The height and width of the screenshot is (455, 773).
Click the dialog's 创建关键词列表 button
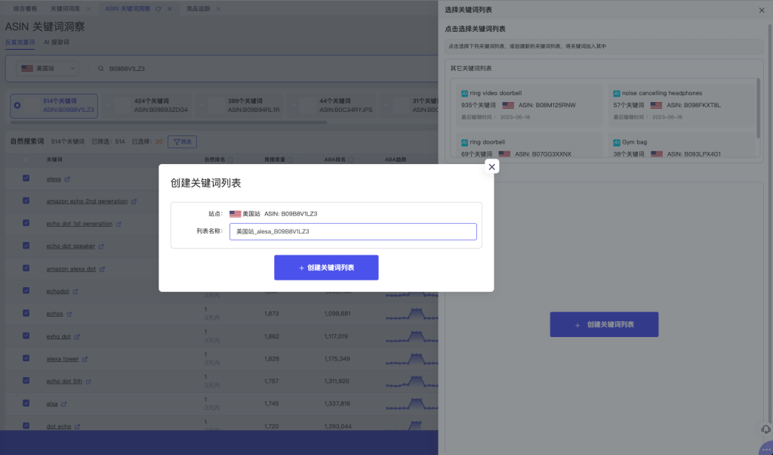click(326, 268)
